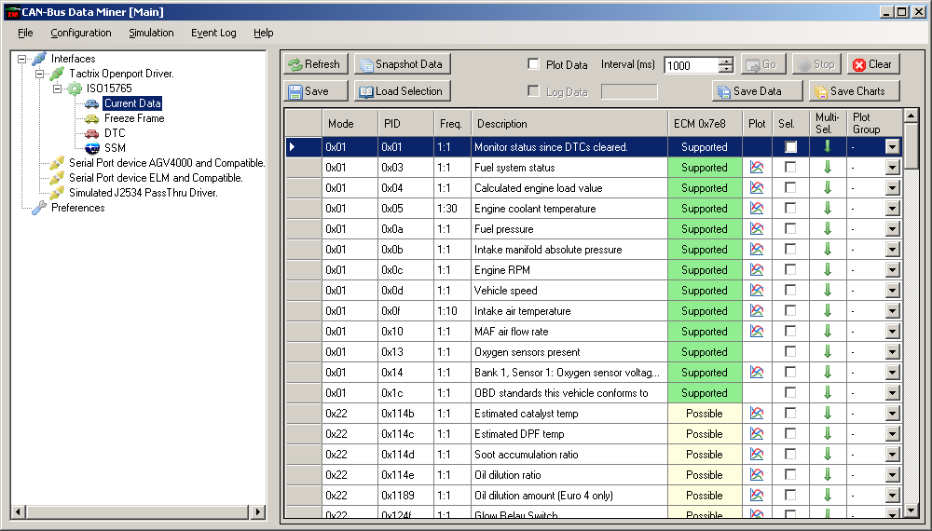Click the multi-select arrow for Oxygen sensors present
932x531 pixels.
click(827, 351)
